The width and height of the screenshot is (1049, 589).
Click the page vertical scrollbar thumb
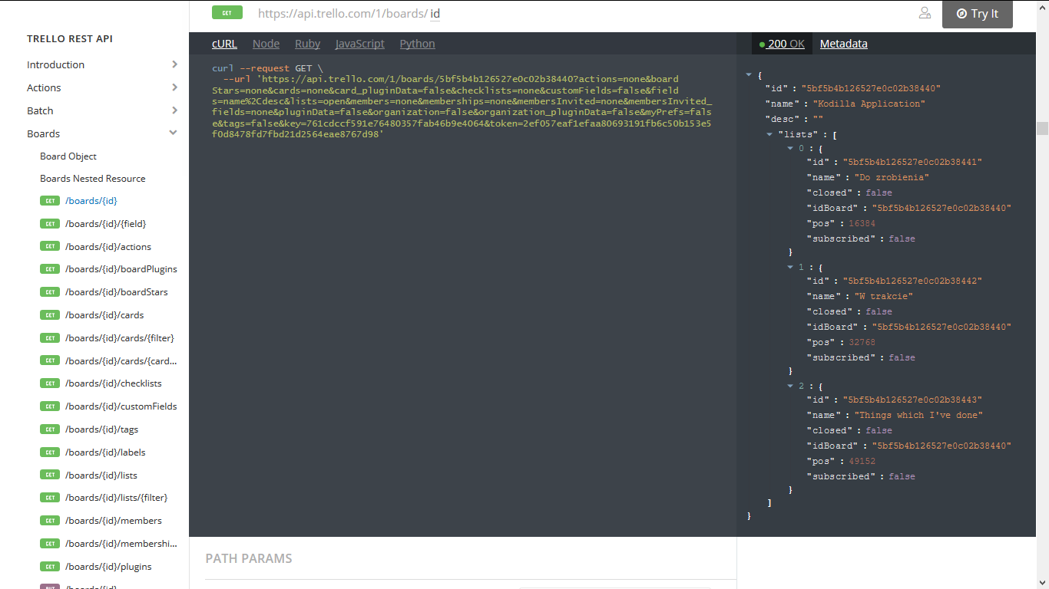click(x=1042, y=128)
